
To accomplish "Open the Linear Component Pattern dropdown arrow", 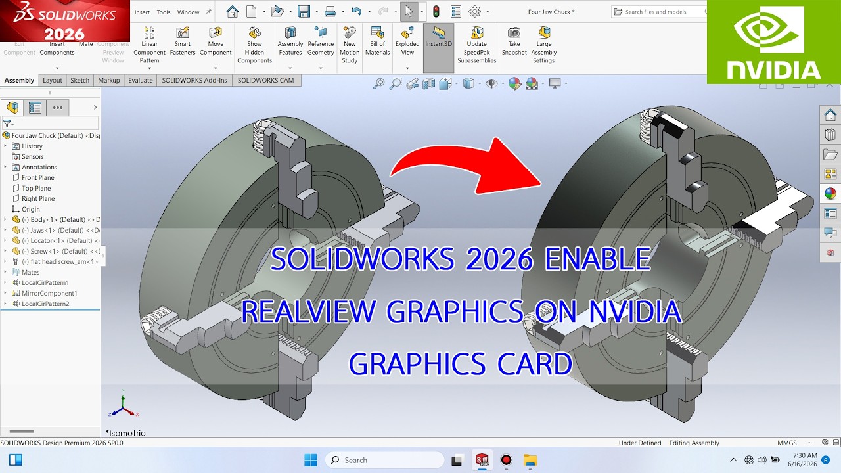I will tap(149, 68).
